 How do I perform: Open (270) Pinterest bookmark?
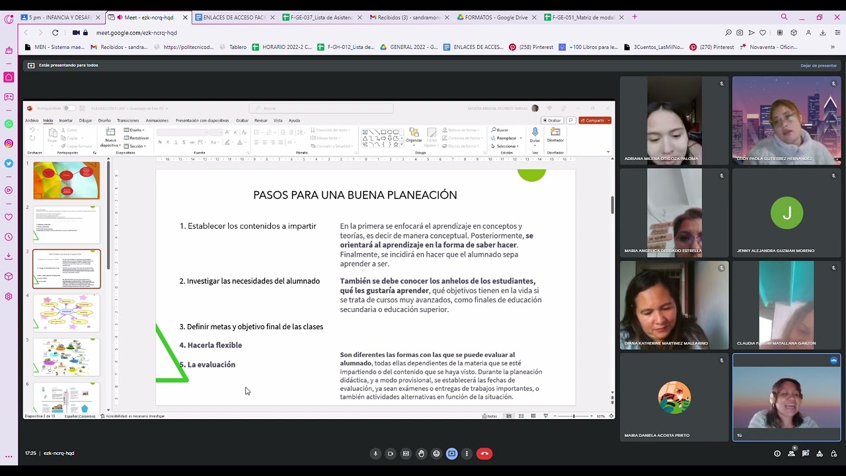coord(712,47)
